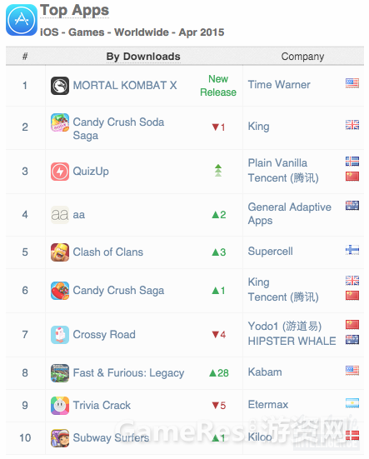Open the QuizUp app icon
The image size is (369, 459).
coord(60,172)
